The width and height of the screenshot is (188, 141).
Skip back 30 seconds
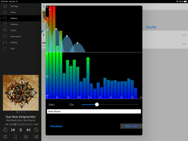tap(5, 130)
